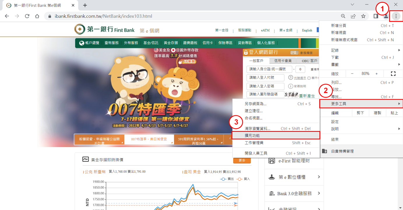Viewport: 403px width, 210px height.
Task: Toggle the 顯示 checkbox beside login code
Action: point(309,78)
